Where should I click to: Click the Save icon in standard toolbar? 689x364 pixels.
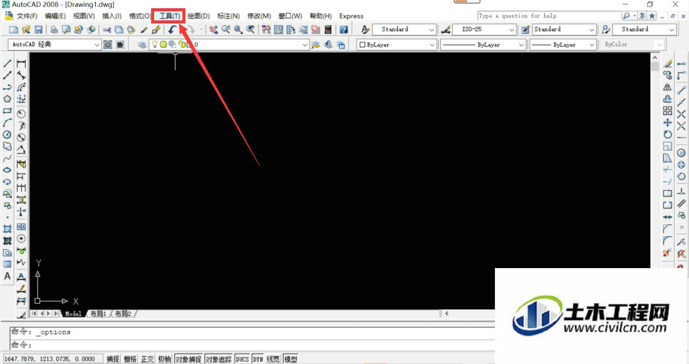click(39, 30)
